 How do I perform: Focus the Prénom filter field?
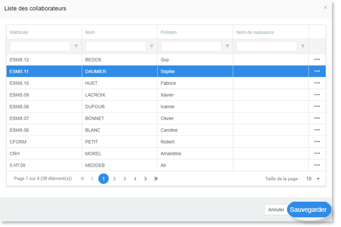tap(191, 46)
